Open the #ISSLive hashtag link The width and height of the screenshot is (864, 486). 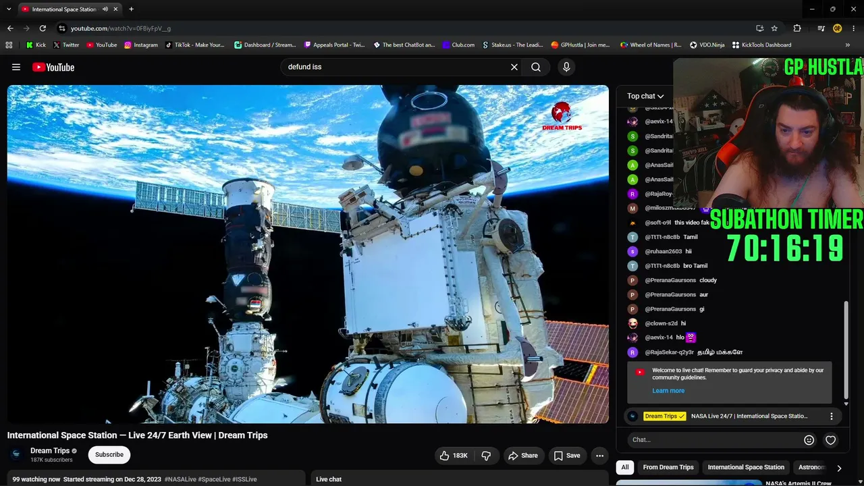click(x=244, y=479)
